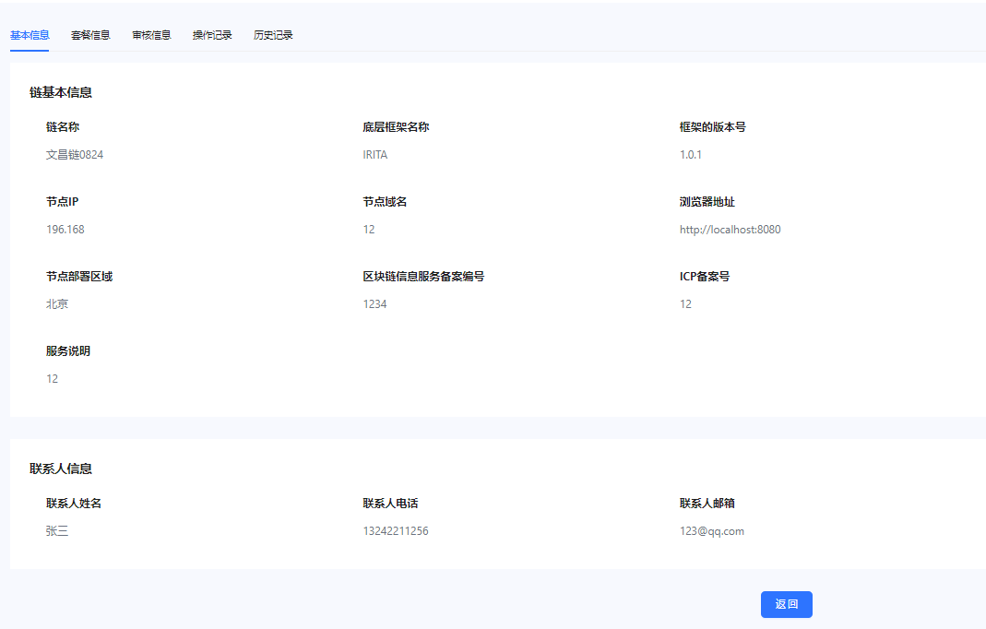
Task: Click the 链名称 label
Action: point(63,127)
